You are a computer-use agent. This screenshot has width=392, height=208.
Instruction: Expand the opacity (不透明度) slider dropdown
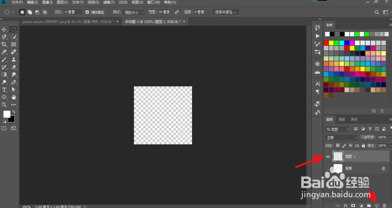click(x=390, y=137)
